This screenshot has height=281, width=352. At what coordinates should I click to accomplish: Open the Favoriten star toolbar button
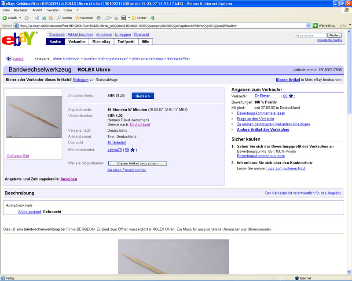pyautogui.click(x=84, y=18)
